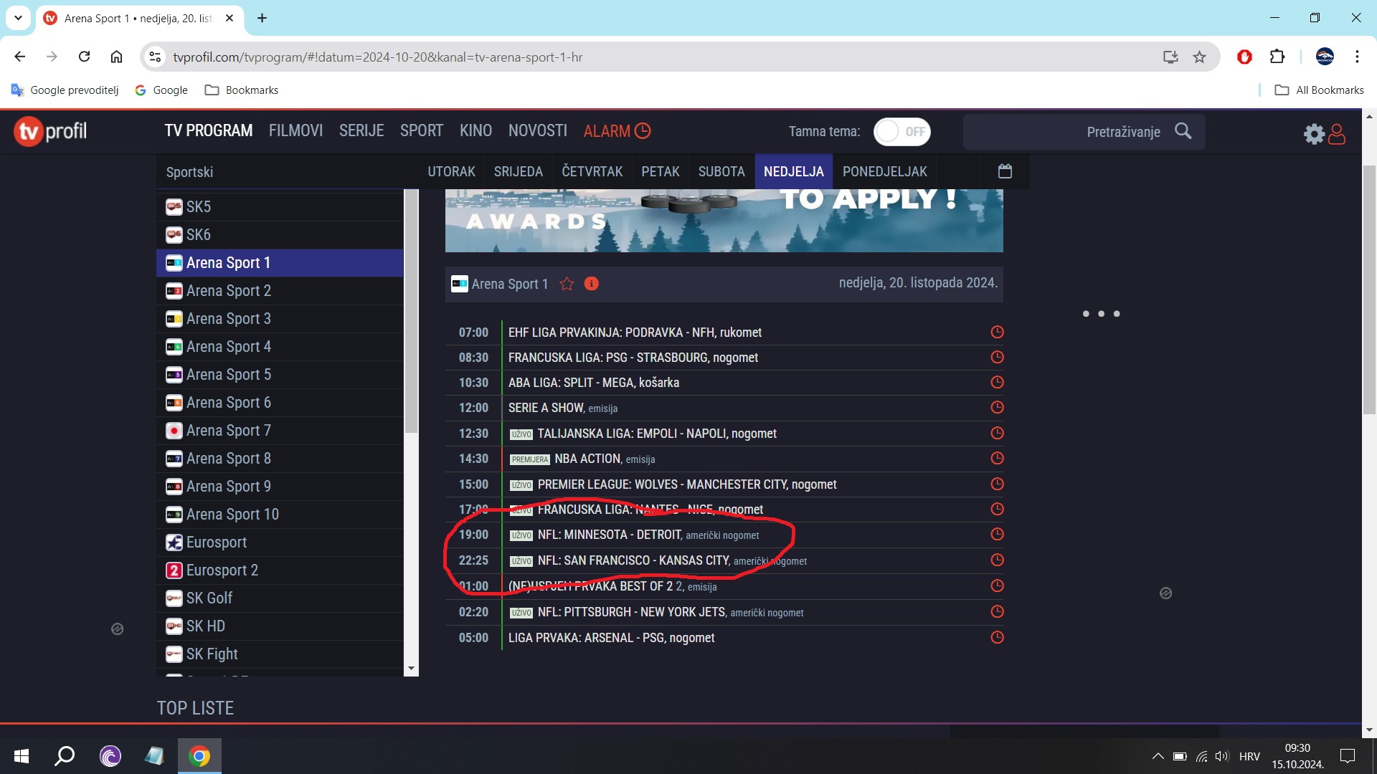Open the FILMOVI menu item
The height and width of the screenshot is (774, 1377).
[x=295, y=131]
